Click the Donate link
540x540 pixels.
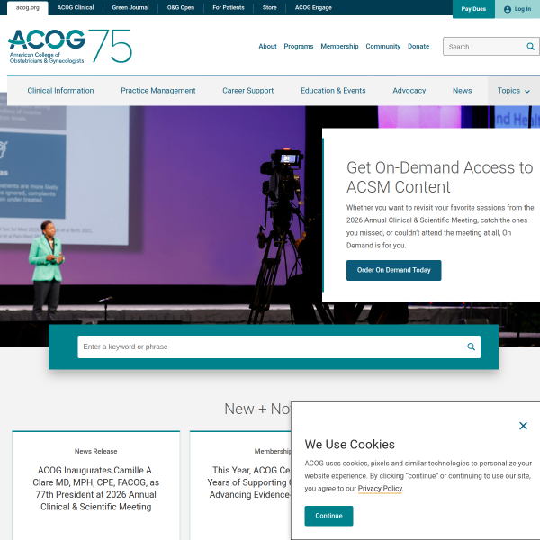pyautogui.click(x=418, y=47)
